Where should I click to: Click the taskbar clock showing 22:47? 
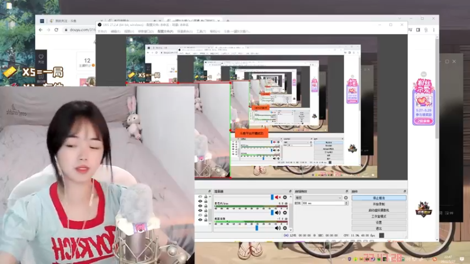(x=448, y=259)
